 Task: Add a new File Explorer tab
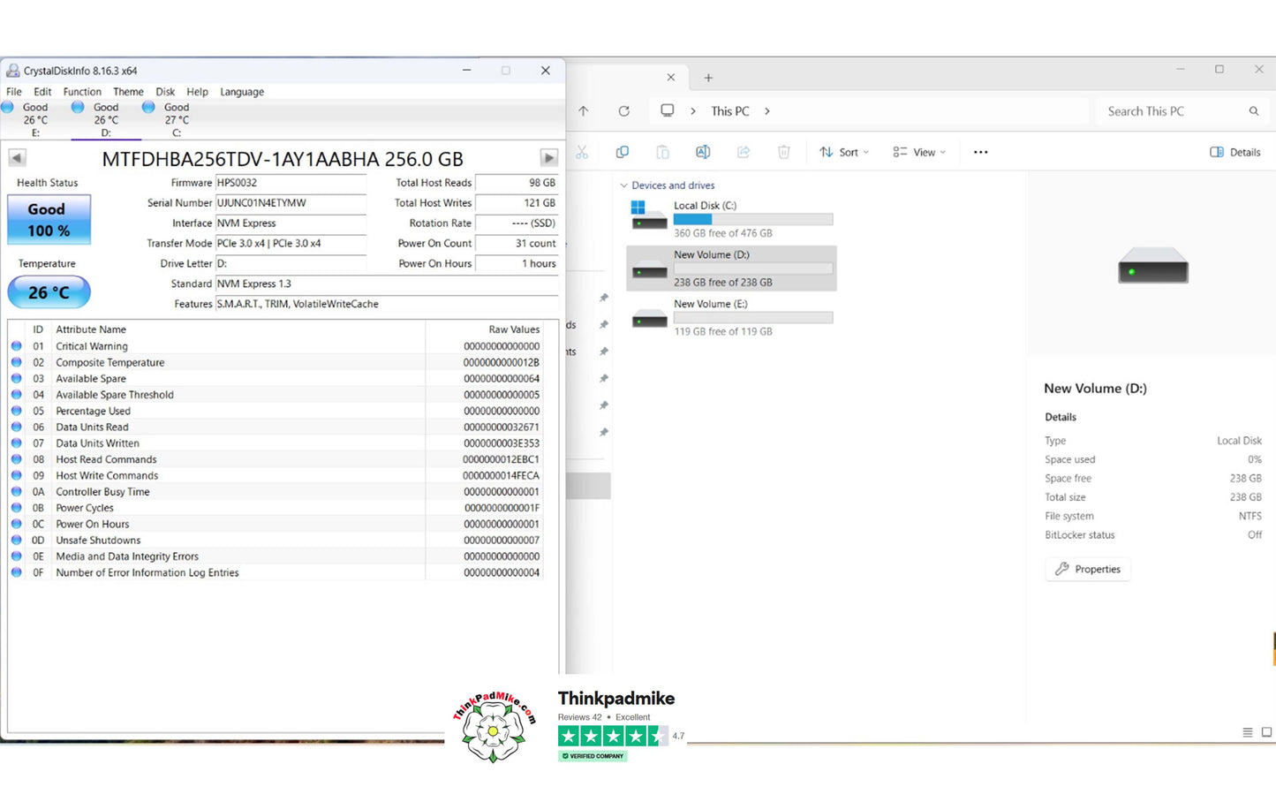click(x=708, y=78)
